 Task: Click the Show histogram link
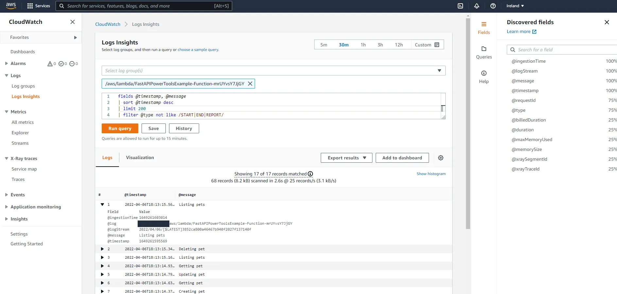431,173
